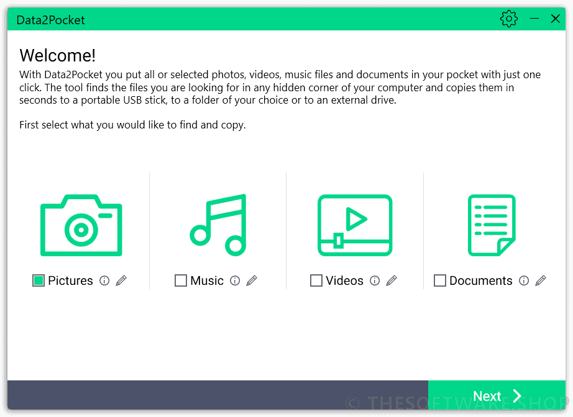Close the Data2Pocket window
Screen dimensions: 573x417
coord(556,19)
